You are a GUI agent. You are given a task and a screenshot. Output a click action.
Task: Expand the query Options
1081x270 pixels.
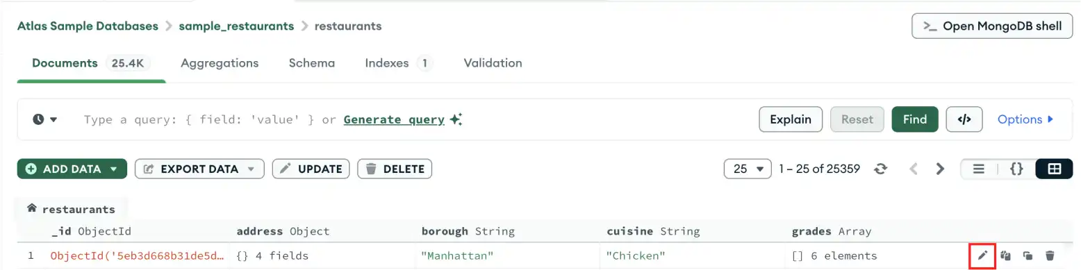tap(1025, 119)
